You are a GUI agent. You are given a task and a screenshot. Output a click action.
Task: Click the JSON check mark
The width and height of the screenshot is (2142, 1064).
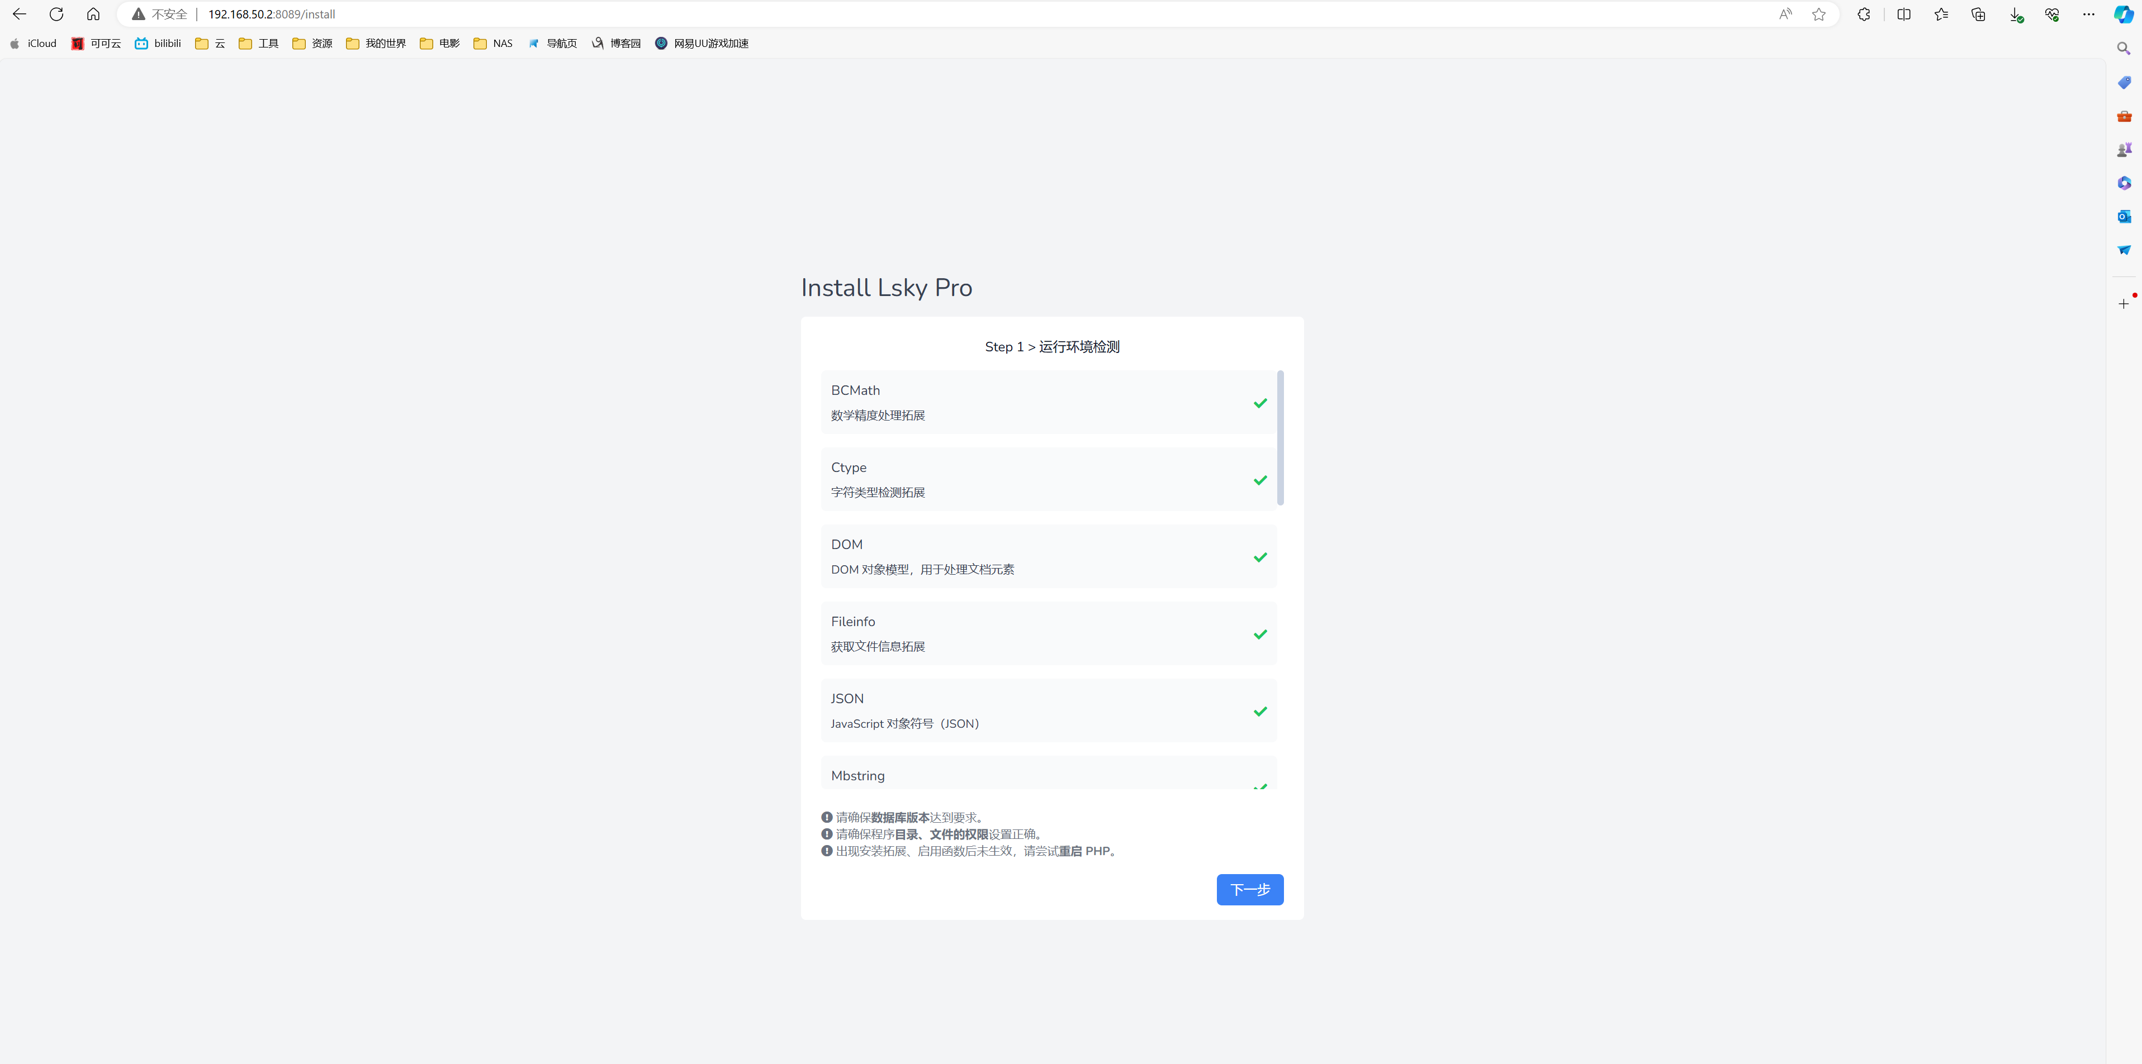[1260, 712]
